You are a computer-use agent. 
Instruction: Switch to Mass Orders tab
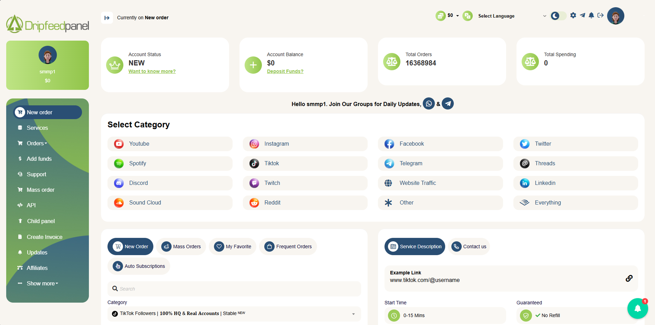tap(181, 247)
